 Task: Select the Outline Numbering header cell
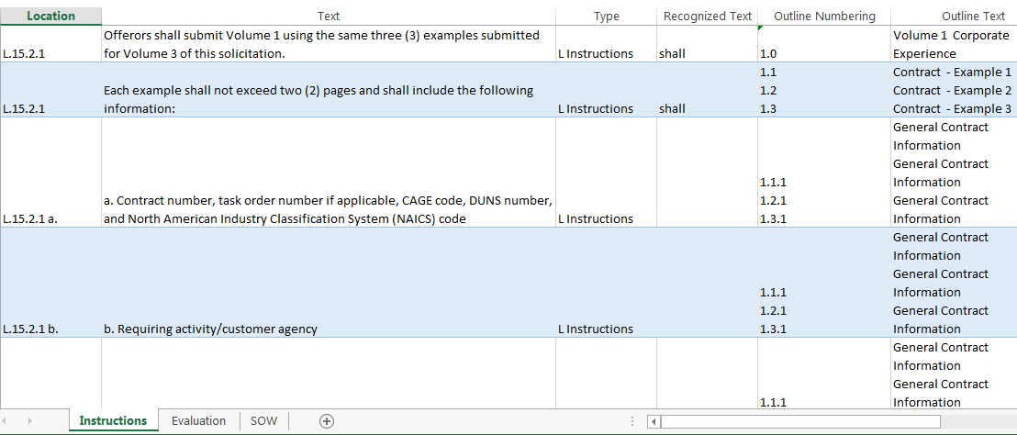point(823,16)
